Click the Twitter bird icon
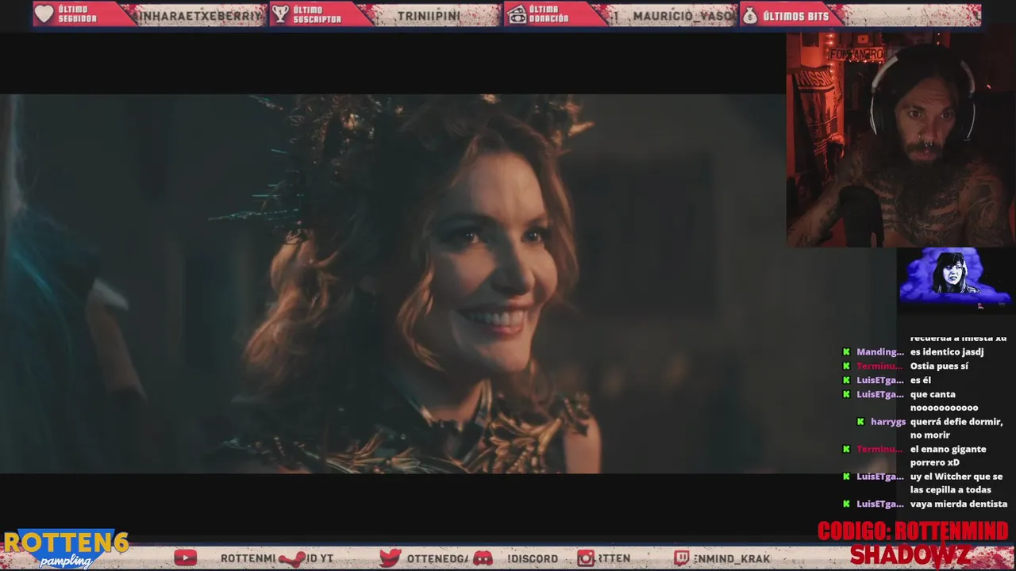 coord(390,558)
